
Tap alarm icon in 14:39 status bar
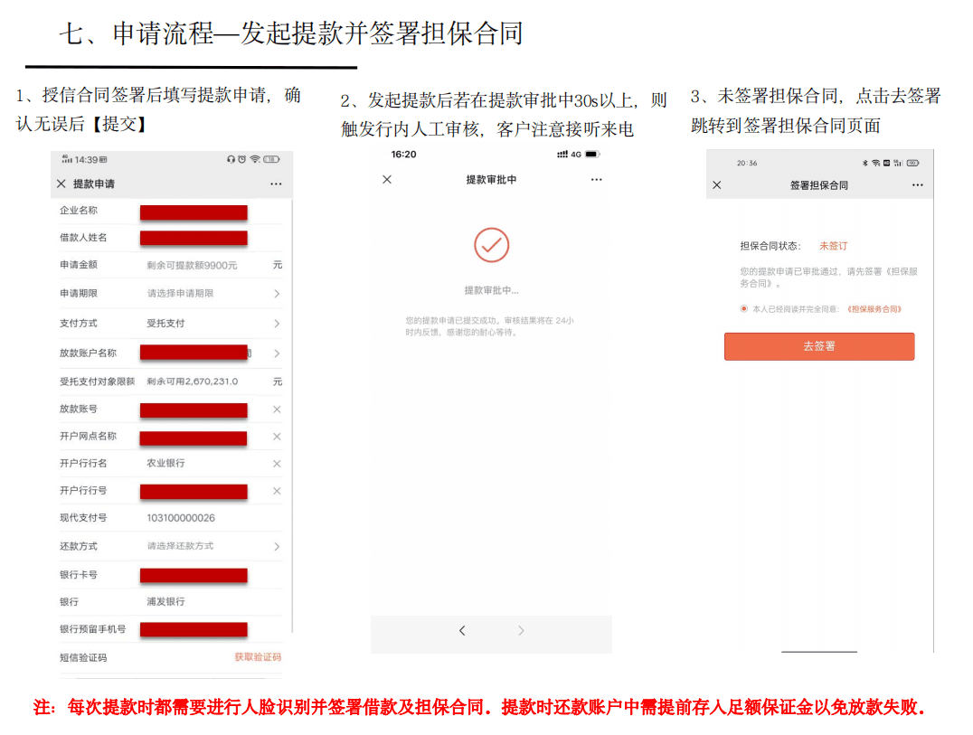coord(242,159)
